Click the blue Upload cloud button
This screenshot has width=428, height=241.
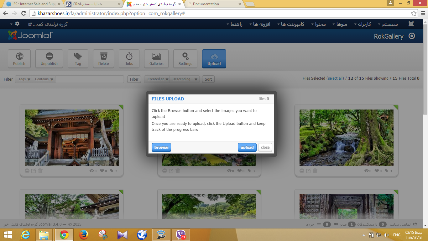click(214, 59)
